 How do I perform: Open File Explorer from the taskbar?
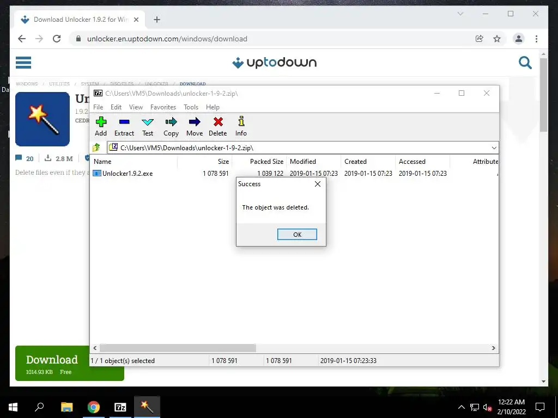click(x=66, y=407)
